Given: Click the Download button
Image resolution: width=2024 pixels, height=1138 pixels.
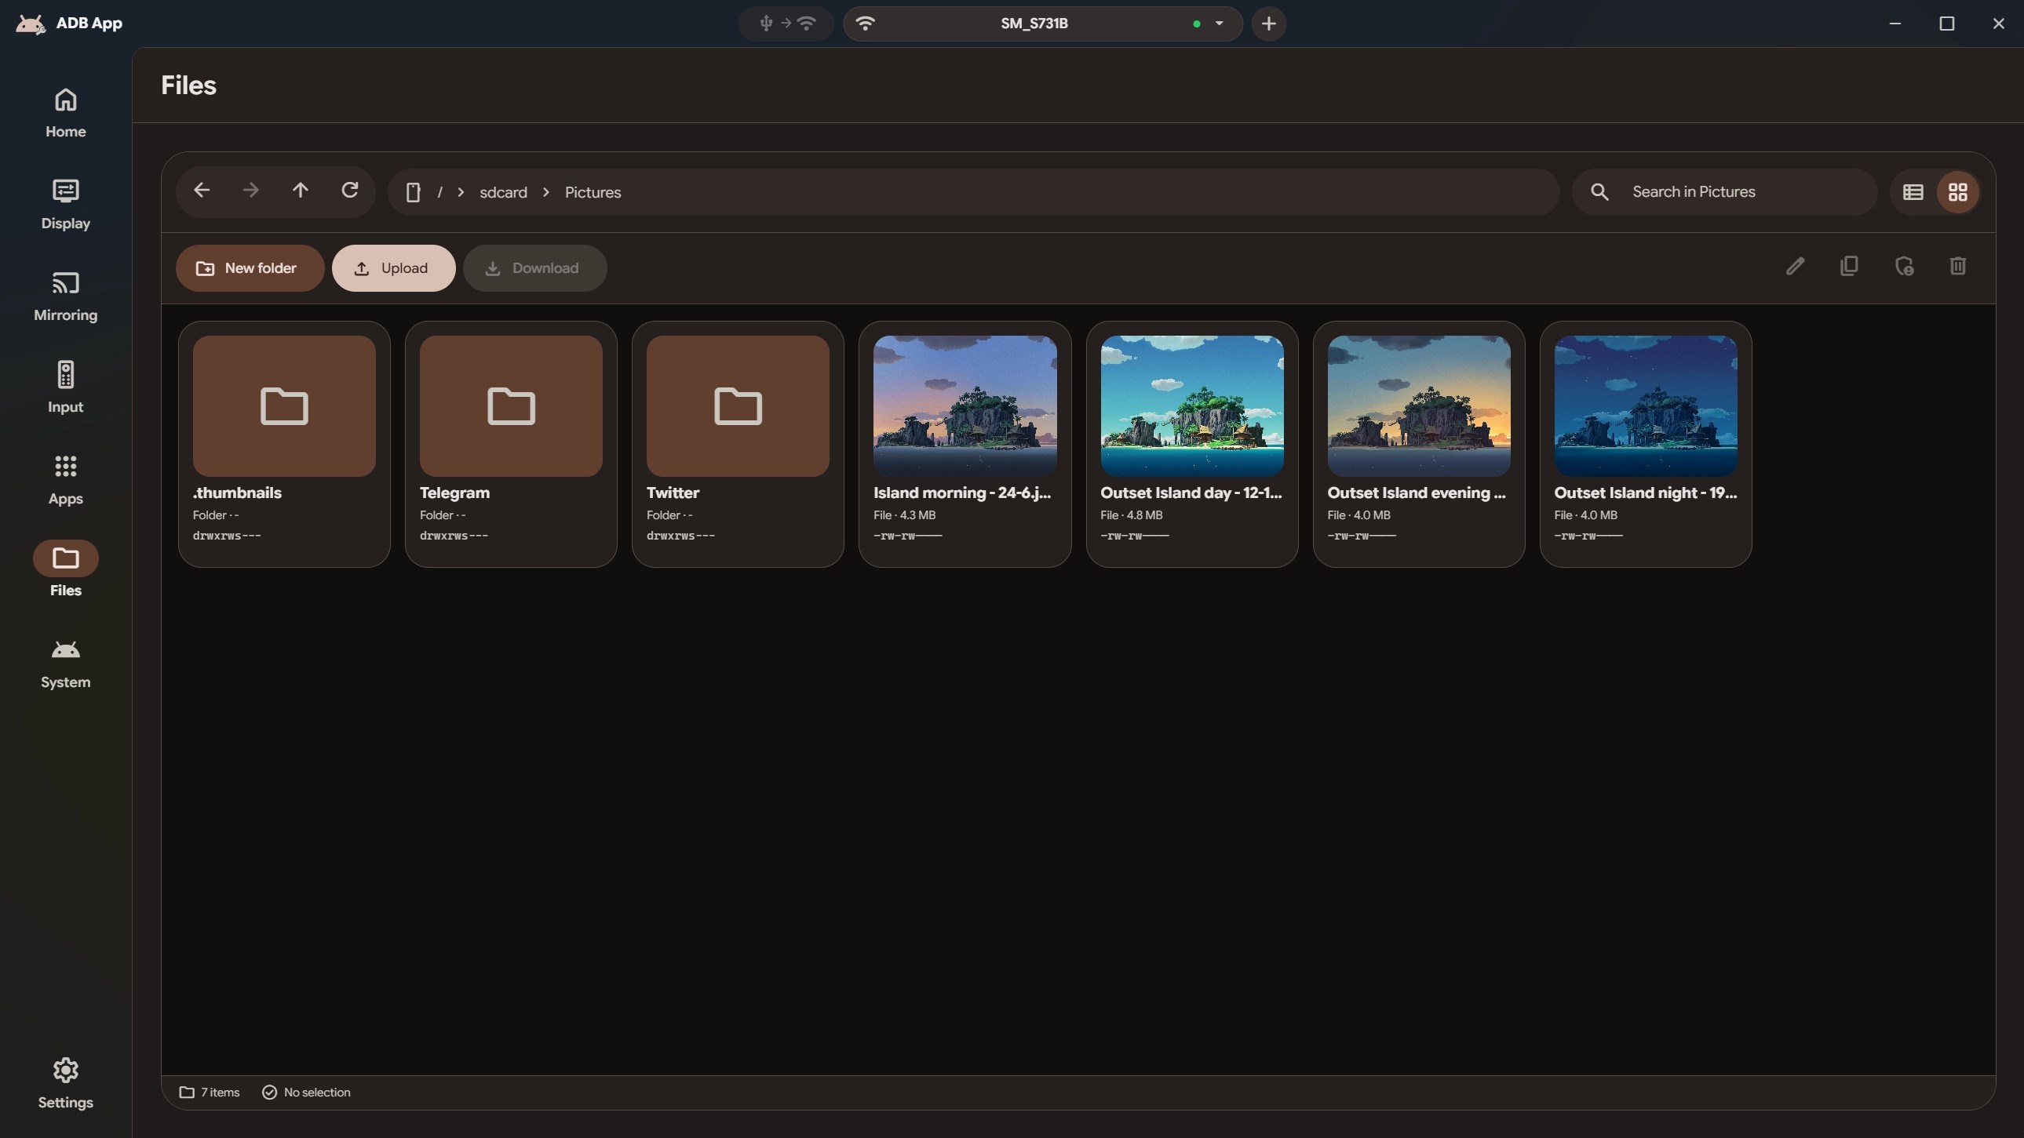Looking at the screenshot, I should point(534,267).
